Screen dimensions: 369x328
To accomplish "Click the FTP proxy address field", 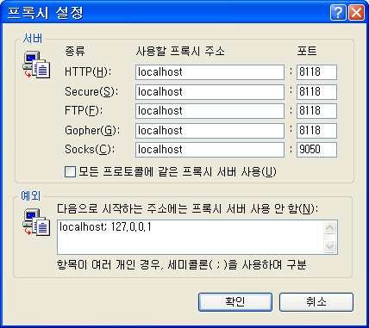I will click(x=210, y=111).
